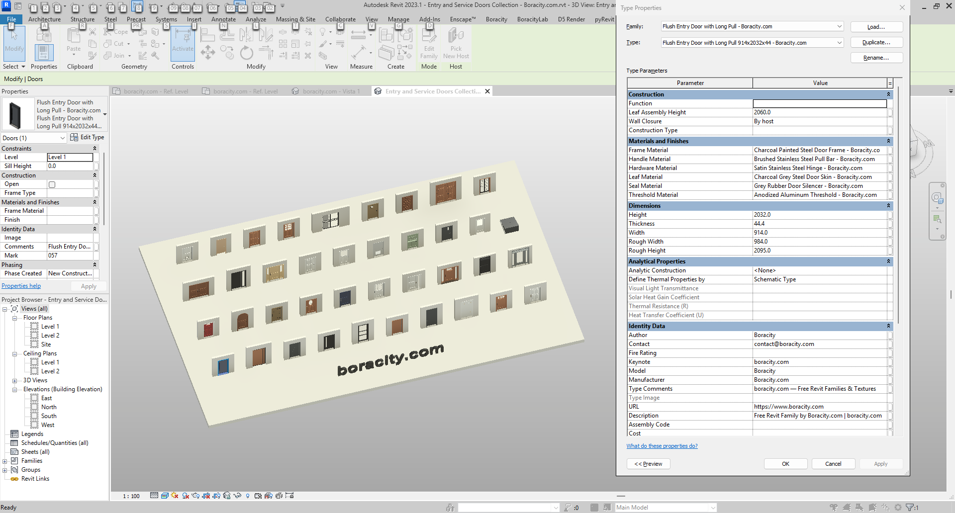The height and width of the screenshot is (513, 955).
Task: Open the Manage ribbon tab
Action: click(398, 19)
